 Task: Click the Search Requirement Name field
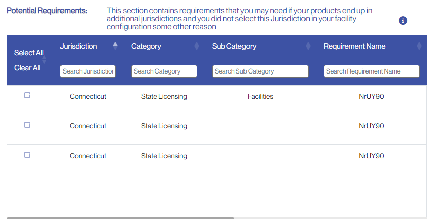[372, 71]
